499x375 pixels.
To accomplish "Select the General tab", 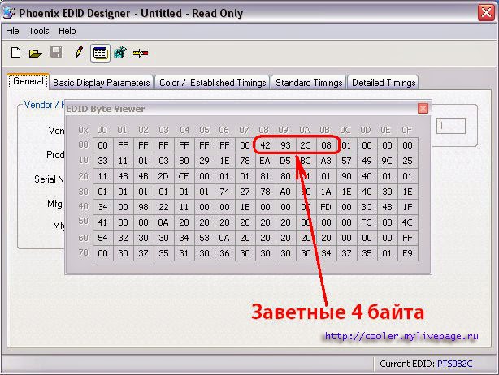I will click(28, 81).
